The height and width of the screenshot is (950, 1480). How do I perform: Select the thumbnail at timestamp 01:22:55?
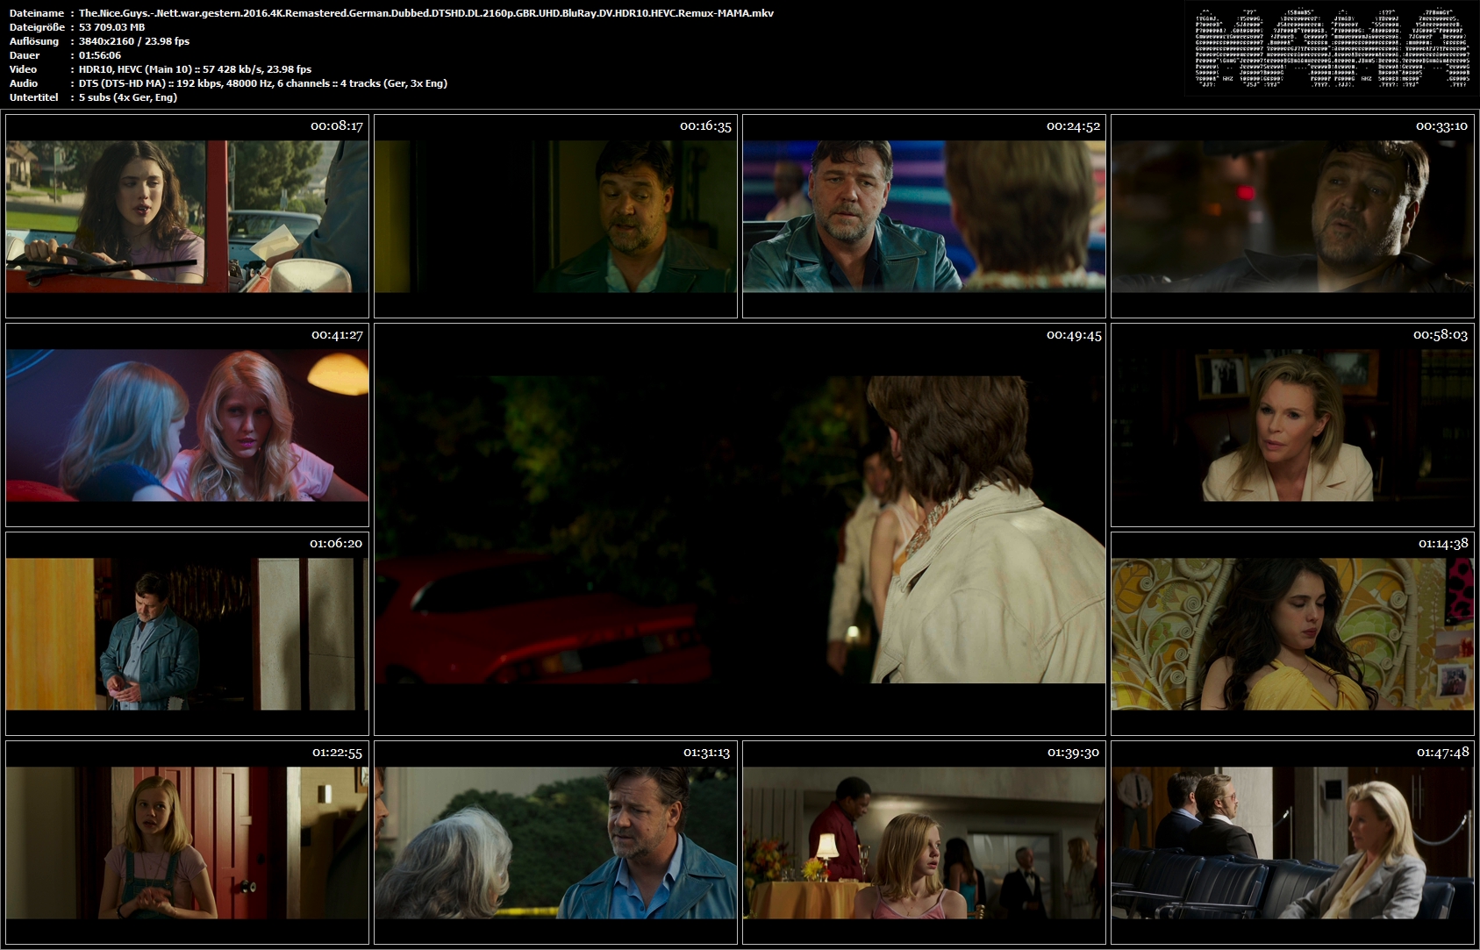coord(187,842)
